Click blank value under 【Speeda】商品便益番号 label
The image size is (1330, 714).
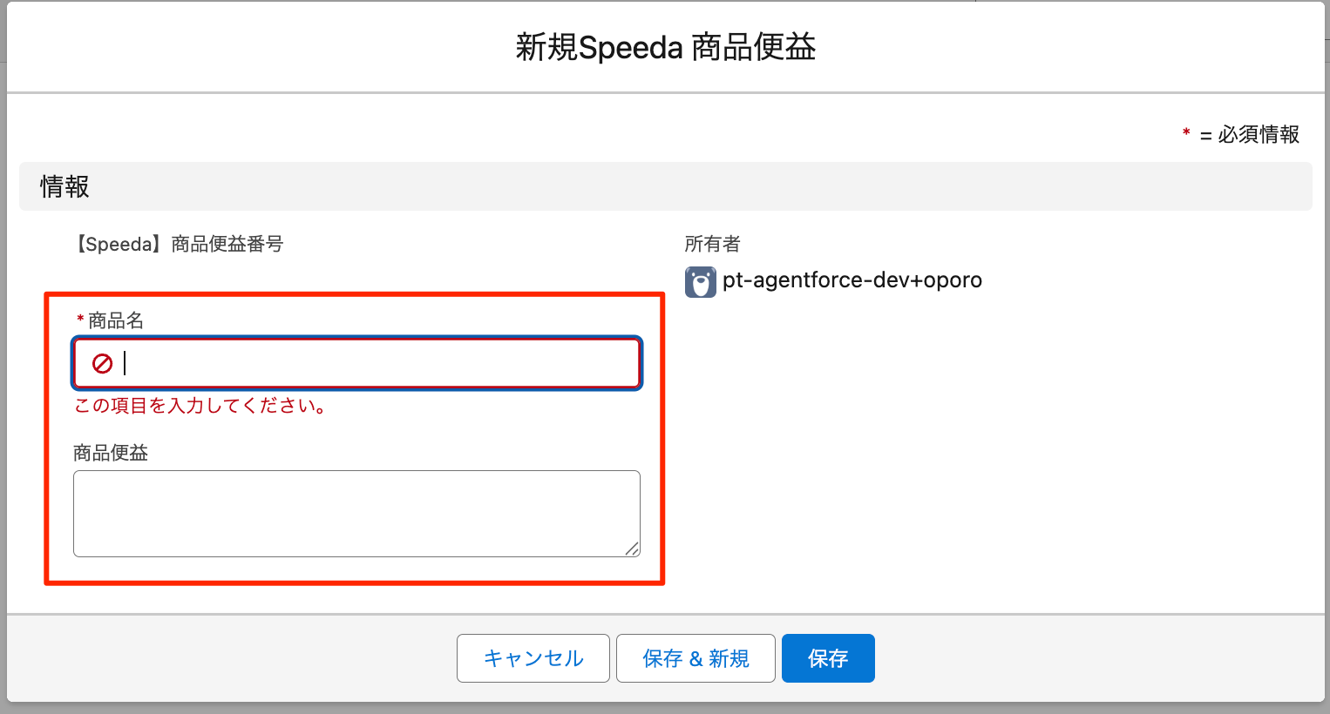click(178, 272)
